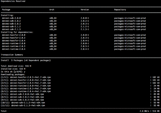Click download line (4/11) dotnet-runtime-2.0.0 rpm
This screenshot has width=161, height=113.
click(x=26, y=86)
